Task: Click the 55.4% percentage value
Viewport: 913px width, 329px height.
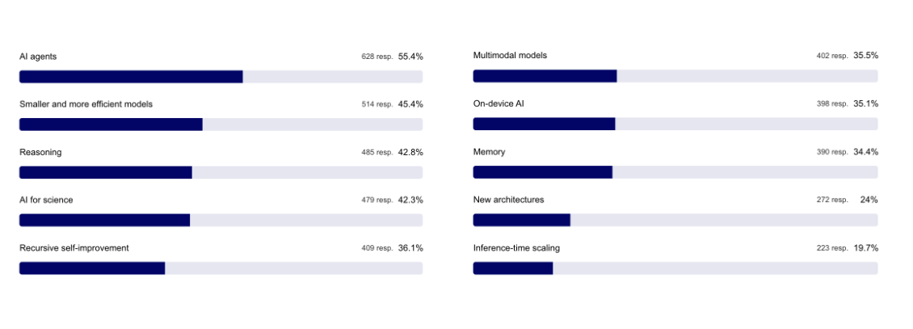Action: (410, 57)
